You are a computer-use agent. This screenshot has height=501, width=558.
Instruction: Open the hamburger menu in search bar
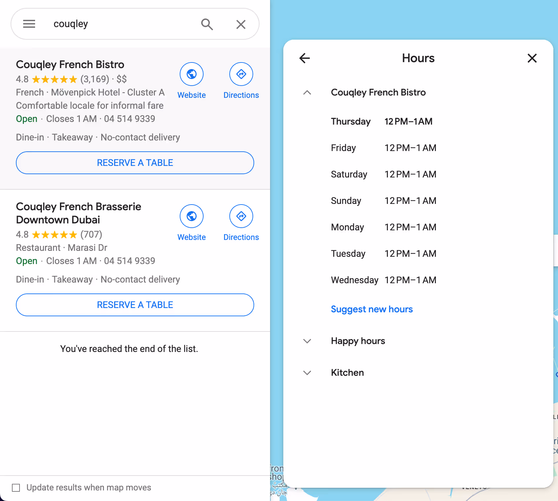point(29,24)
